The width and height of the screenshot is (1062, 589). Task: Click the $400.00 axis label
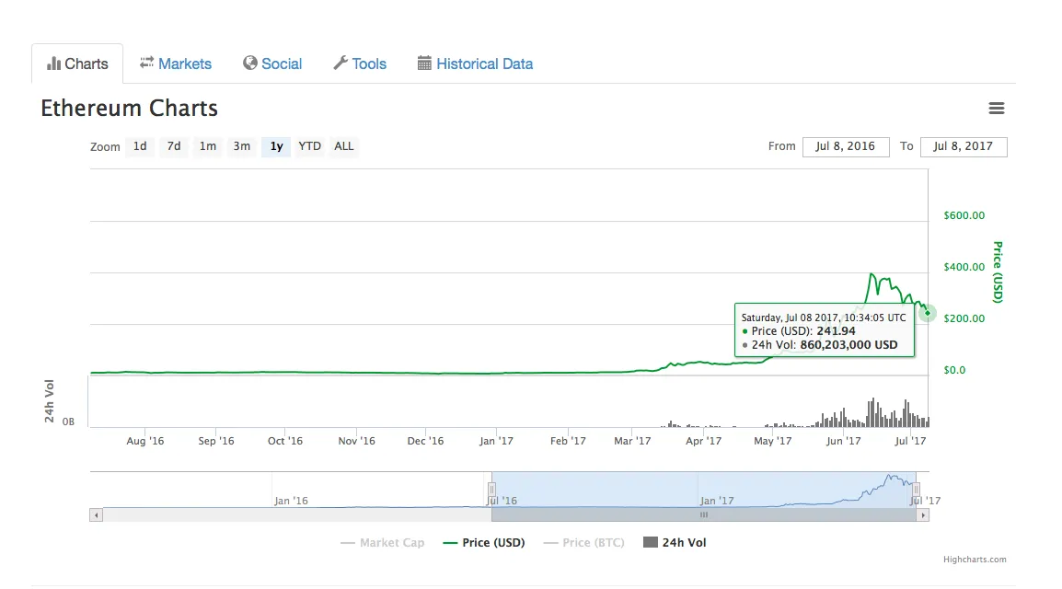[964, 267]
